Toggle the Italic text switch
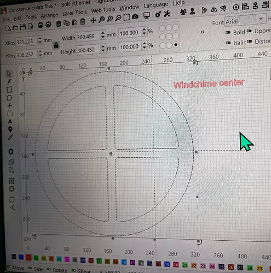Viewport: 271px width, 273px height. coord(228,43)
